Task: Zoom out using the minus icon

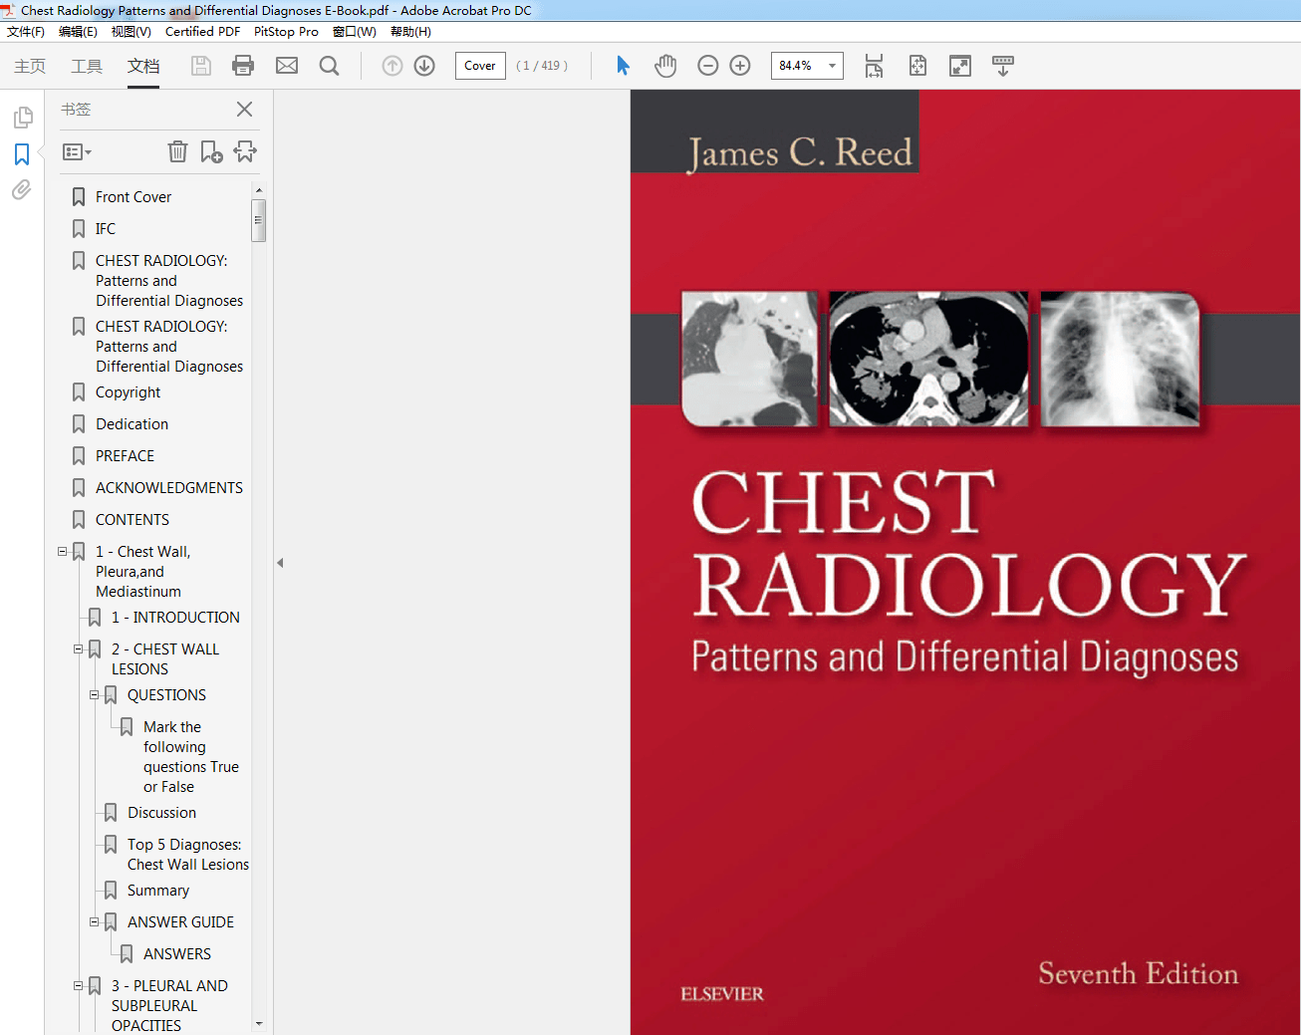Action: coord(707,65)
